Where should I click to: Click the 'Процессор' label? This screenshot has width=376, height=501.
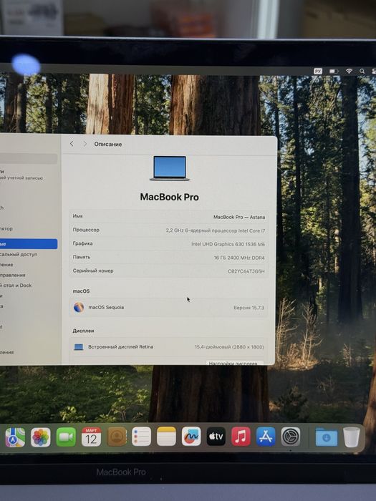pyautogui.click(x=86, y=230)
